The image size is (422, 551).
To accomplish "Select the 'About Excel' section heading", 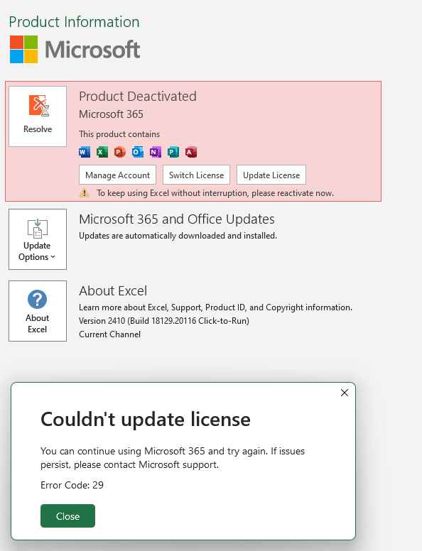I will [x=113, y=291].
